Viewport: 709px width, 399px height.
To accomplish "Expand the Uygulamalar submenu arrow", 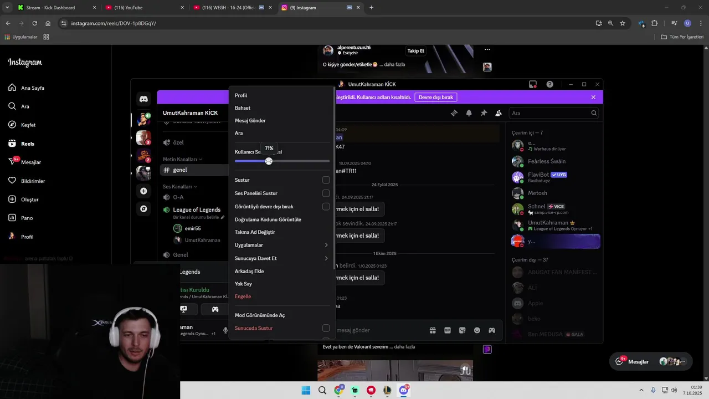I will click(x=326, y=245).
